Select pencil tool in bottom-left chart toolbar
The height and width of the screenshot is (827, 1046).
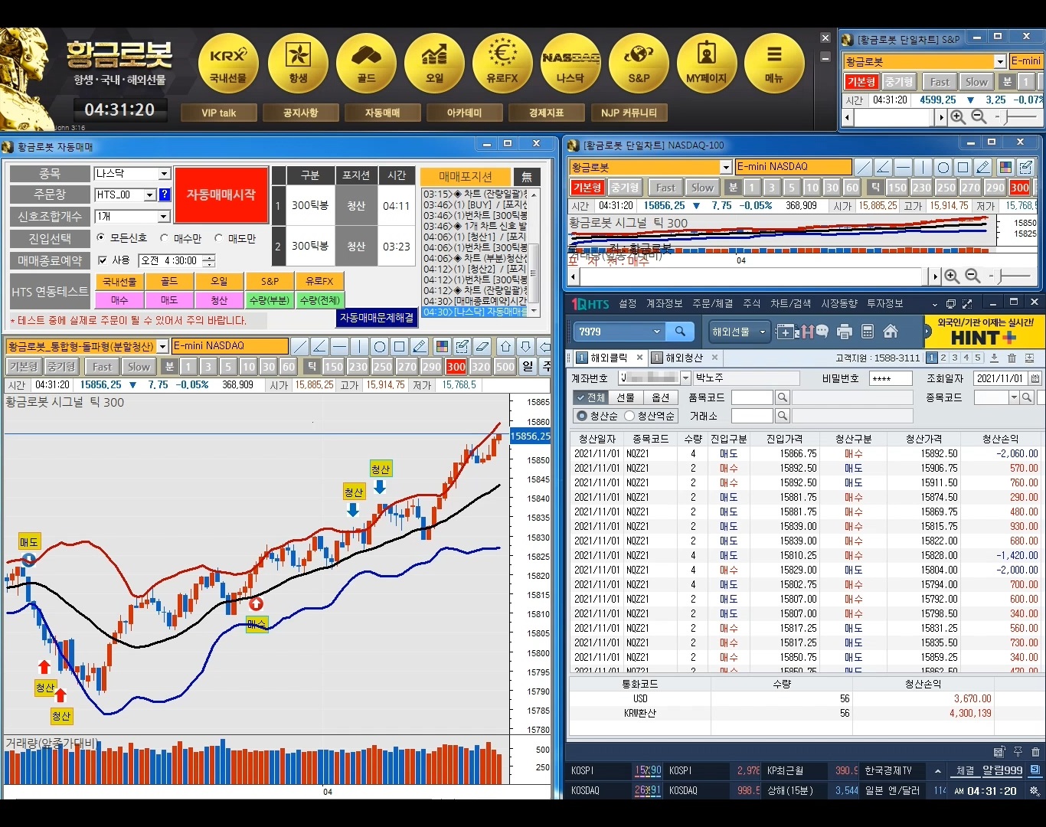[x=420, y=347]
